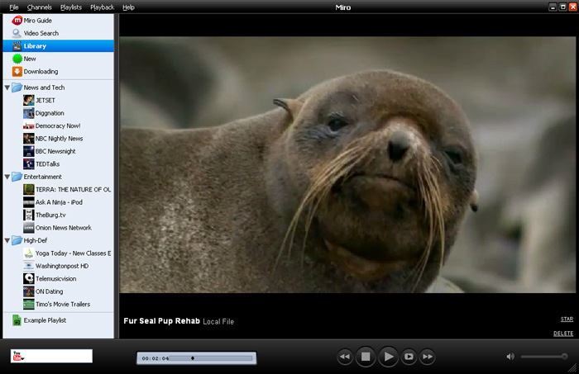Mute audio with the speaker icon

tap(510, 357)
